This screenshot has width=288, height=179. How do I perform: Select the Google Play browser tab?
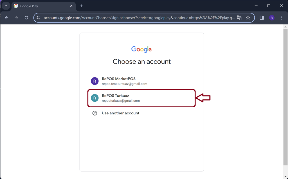43,6
